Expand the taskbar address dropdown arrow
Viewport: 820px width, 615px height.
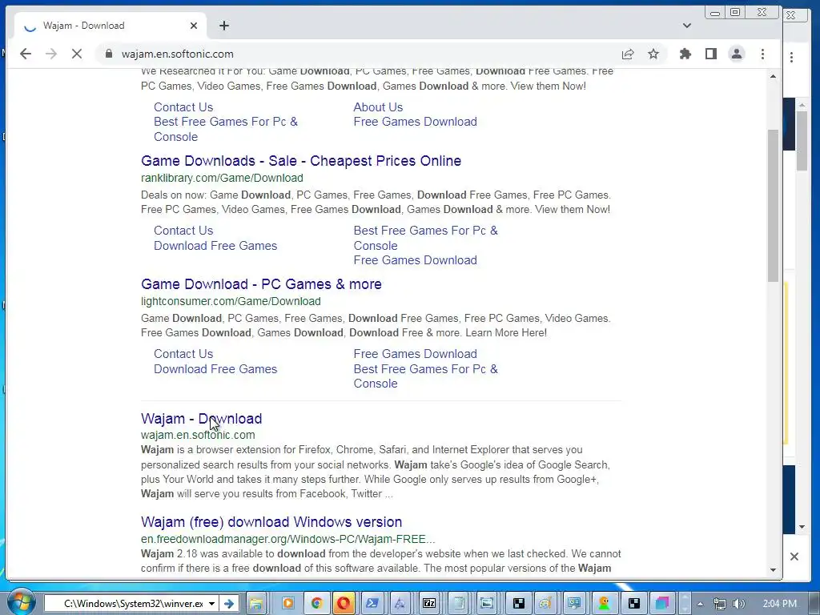coord(211,604)
